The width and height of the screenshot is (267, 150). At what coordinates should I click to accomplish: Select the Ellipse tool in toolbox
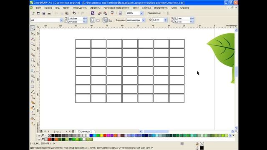(x=33, y=65)
